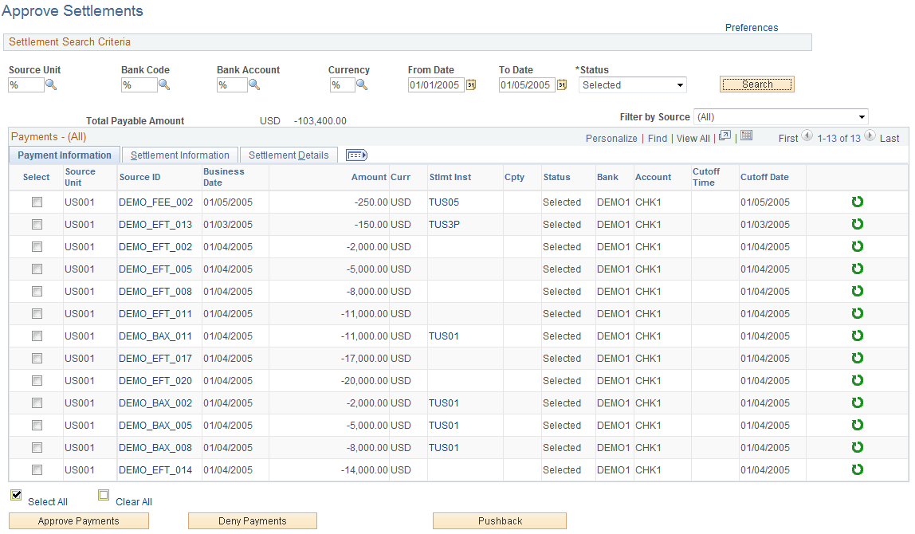Open the To Date calendar picker
915x534 pixels.
(x=562, y=84)
